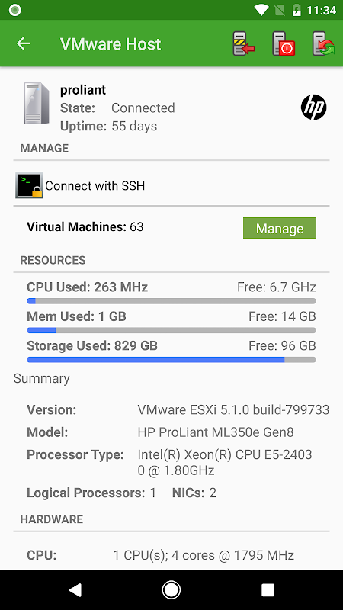
Task: Tap the Virtual Machines count label
Action: [85, 226]
